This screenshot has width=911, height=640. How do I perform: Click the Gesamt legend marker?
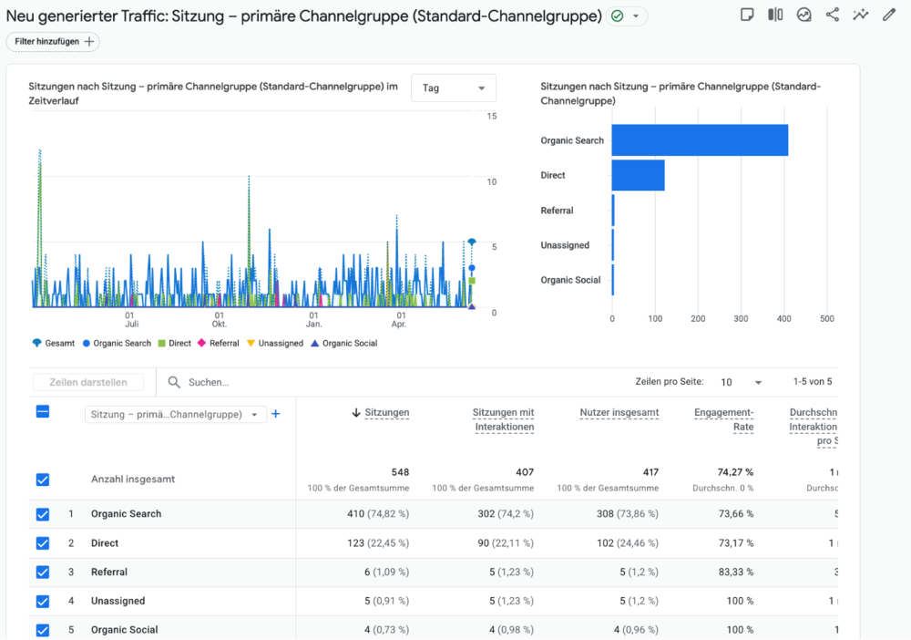pos(36,343)
